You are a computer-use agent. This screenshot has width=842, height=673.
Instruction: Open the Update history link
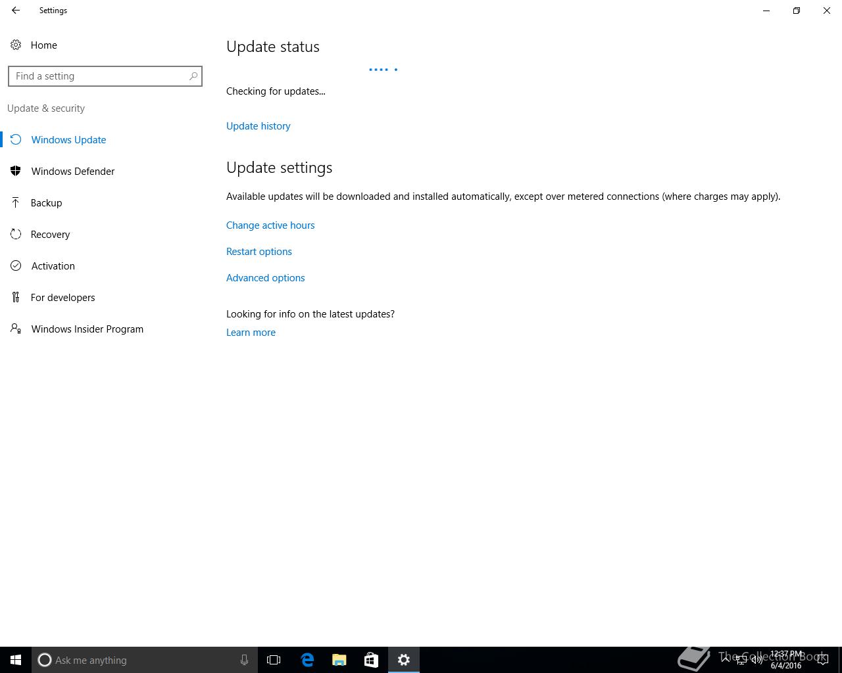[x=258, y=126]
